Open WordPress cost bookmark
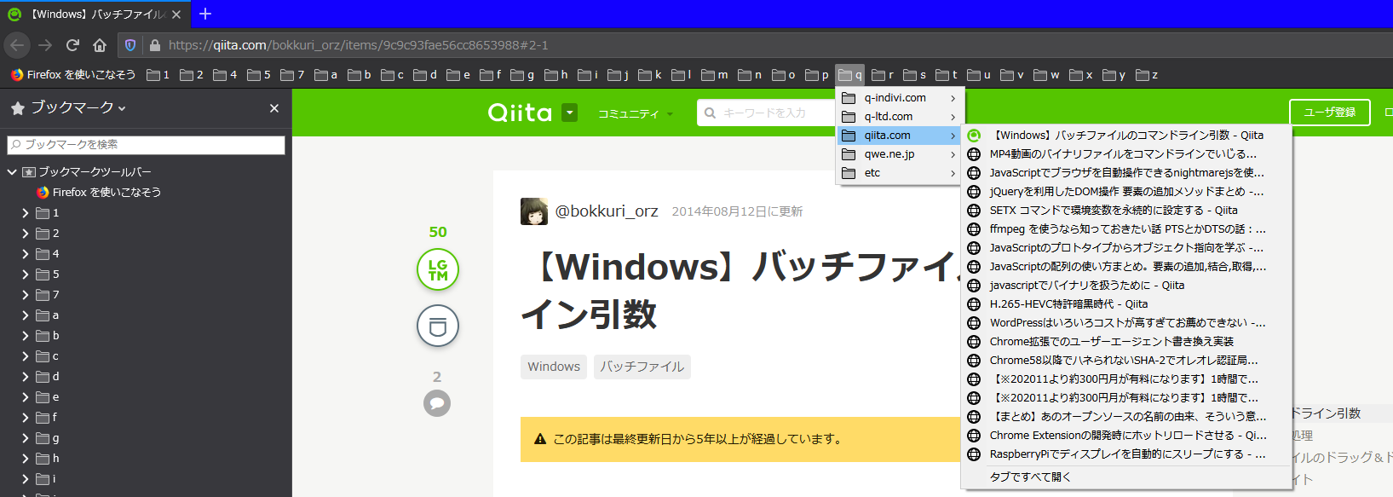1393x497 pixels. (x=1126, y=323)
